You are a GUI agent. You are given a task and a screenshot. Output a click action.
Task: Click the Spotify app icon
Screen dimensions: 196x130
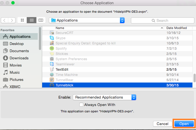52,48
